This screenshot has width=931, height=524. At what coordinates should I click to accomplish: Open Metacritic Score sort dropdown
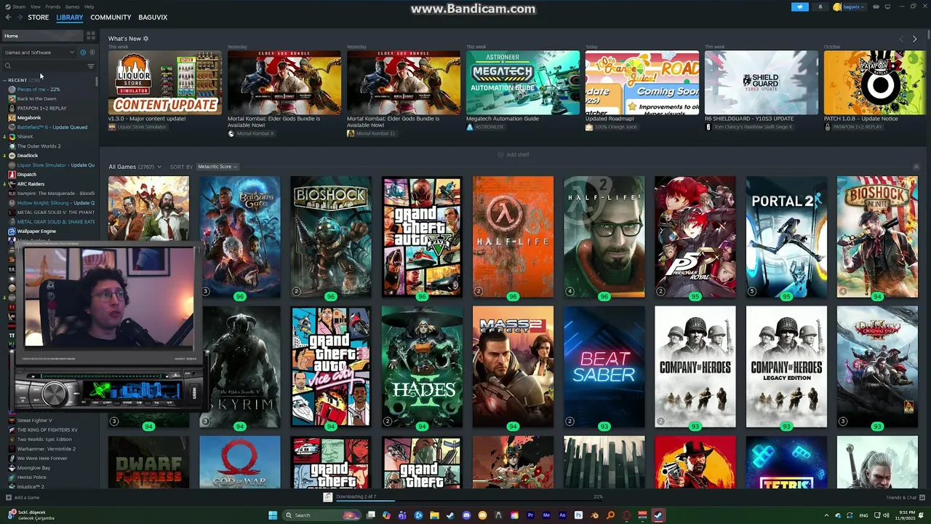click(x=217, y=167)
